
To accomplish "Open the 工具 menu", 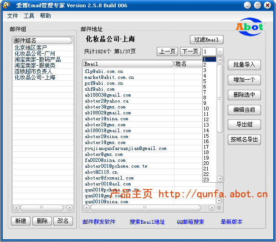I will coord(29,16).
